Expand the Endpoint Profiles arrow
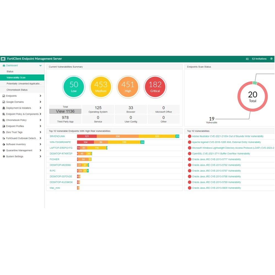The image size is (275, 275). coord(40,126)
